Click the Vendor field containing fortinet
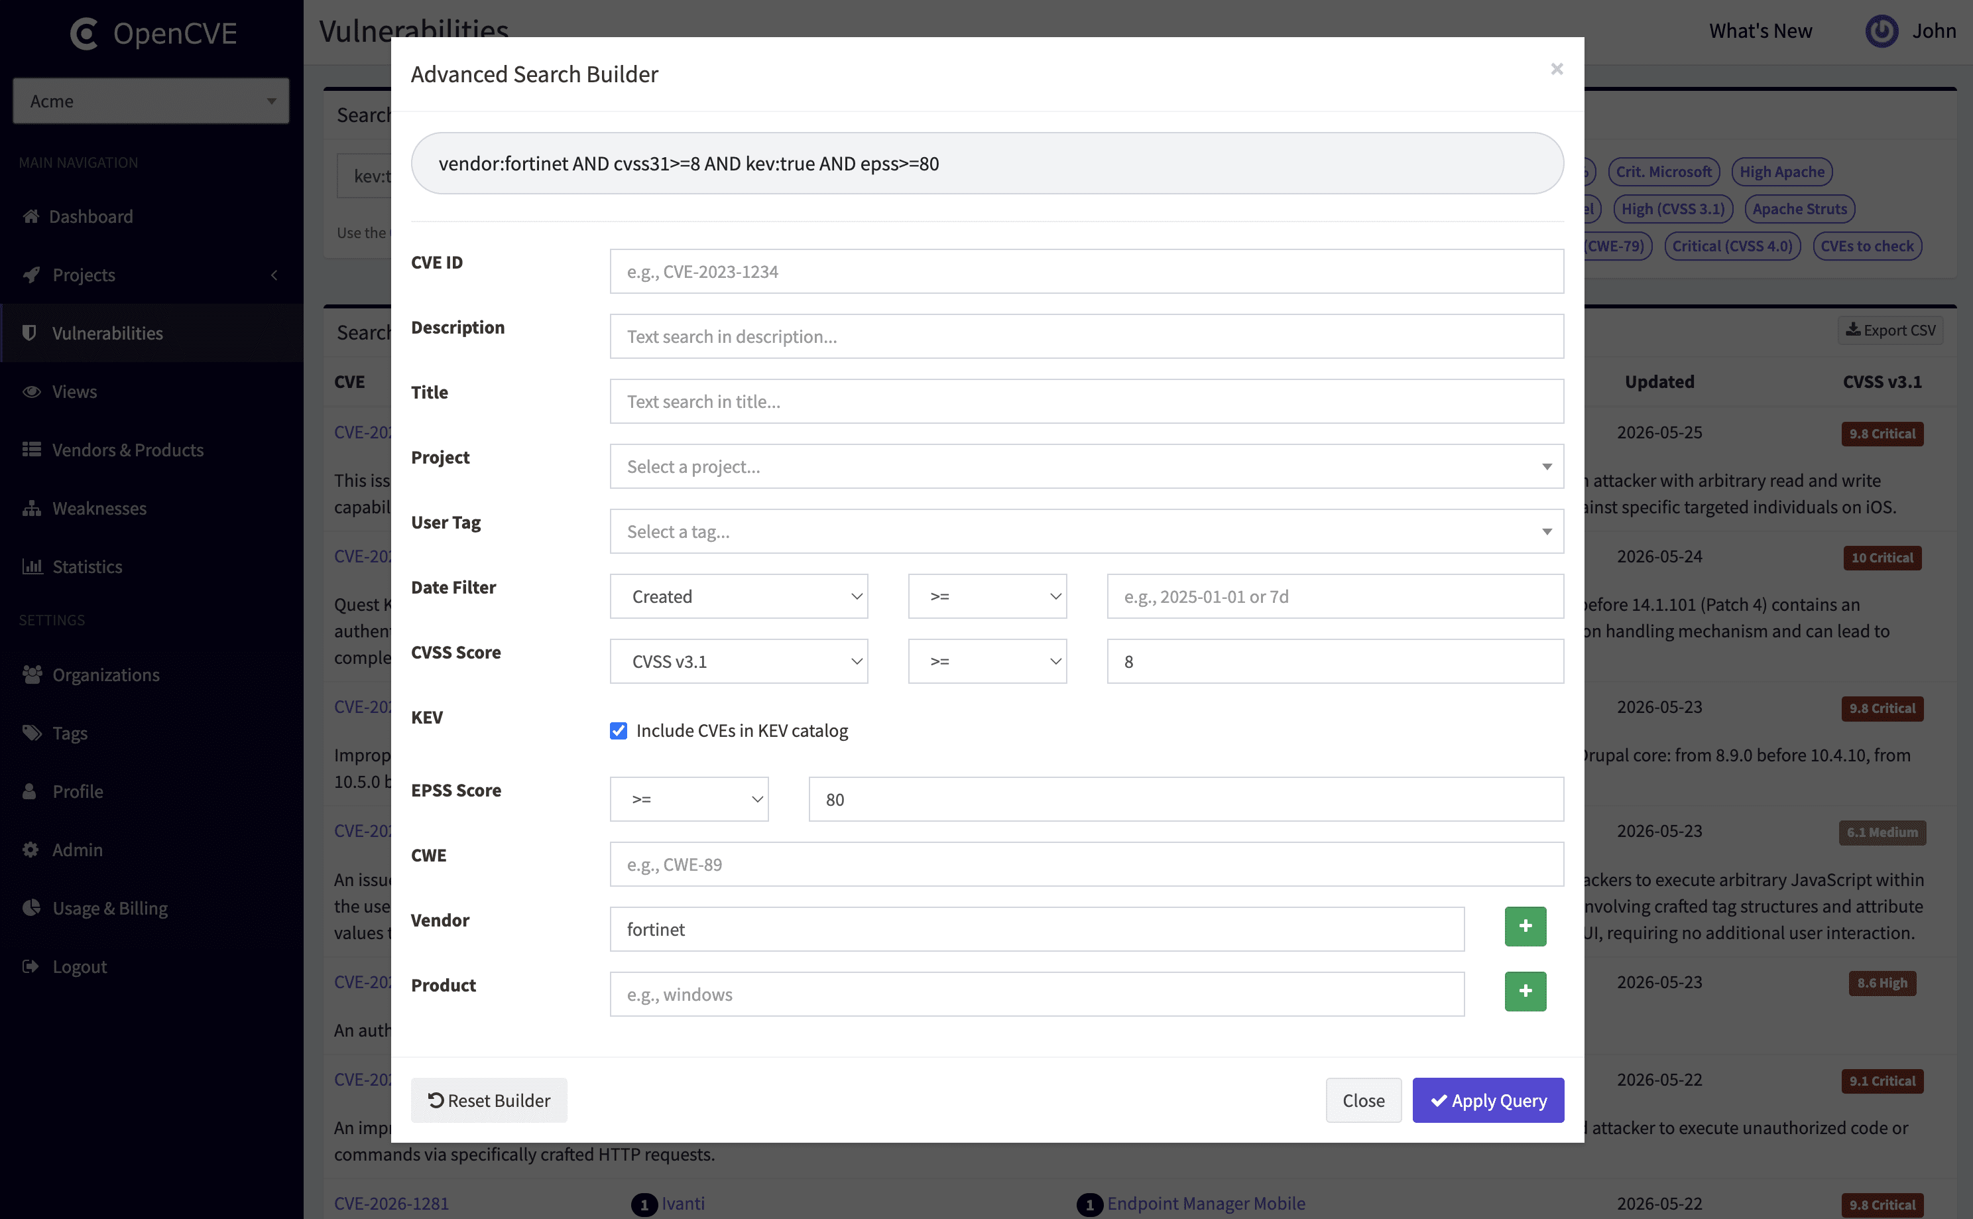This screenshot has width=1973, height=1219. (1036, 930)
